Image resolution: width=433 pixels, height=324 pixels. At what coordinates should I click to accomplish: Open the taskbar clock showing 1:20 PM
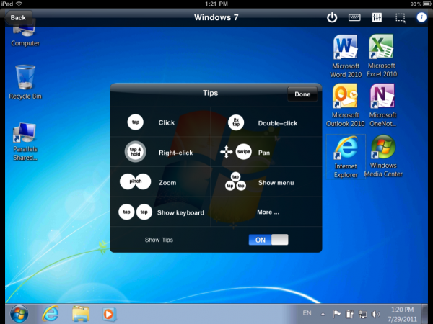pos(403,315)
